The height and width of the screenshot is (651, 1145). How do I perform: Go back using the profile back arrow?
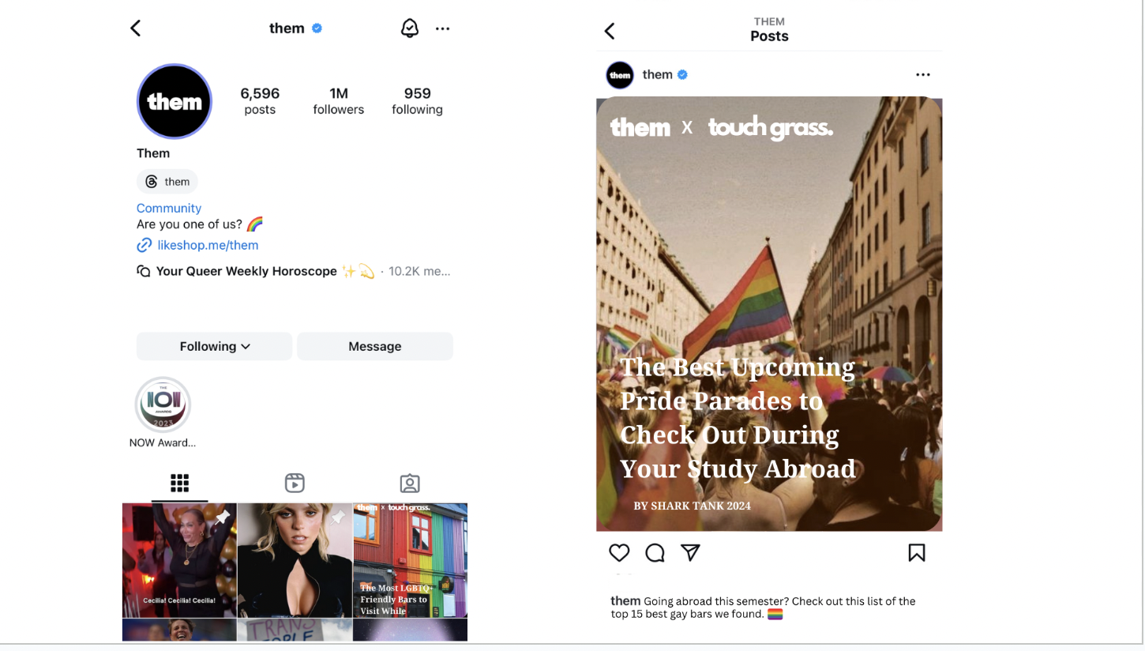[136, 28]
